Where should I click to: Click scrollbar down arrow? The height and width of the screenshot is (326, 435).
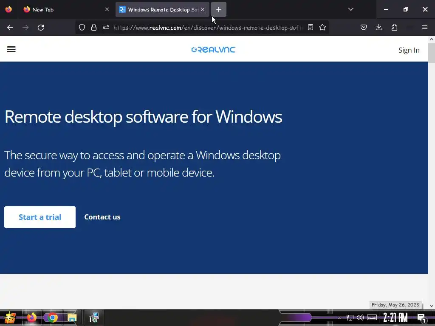click(432, 306)
